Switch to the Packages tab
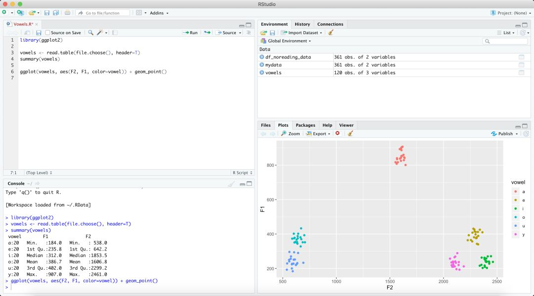534x296 pixels. pos(305,125)
